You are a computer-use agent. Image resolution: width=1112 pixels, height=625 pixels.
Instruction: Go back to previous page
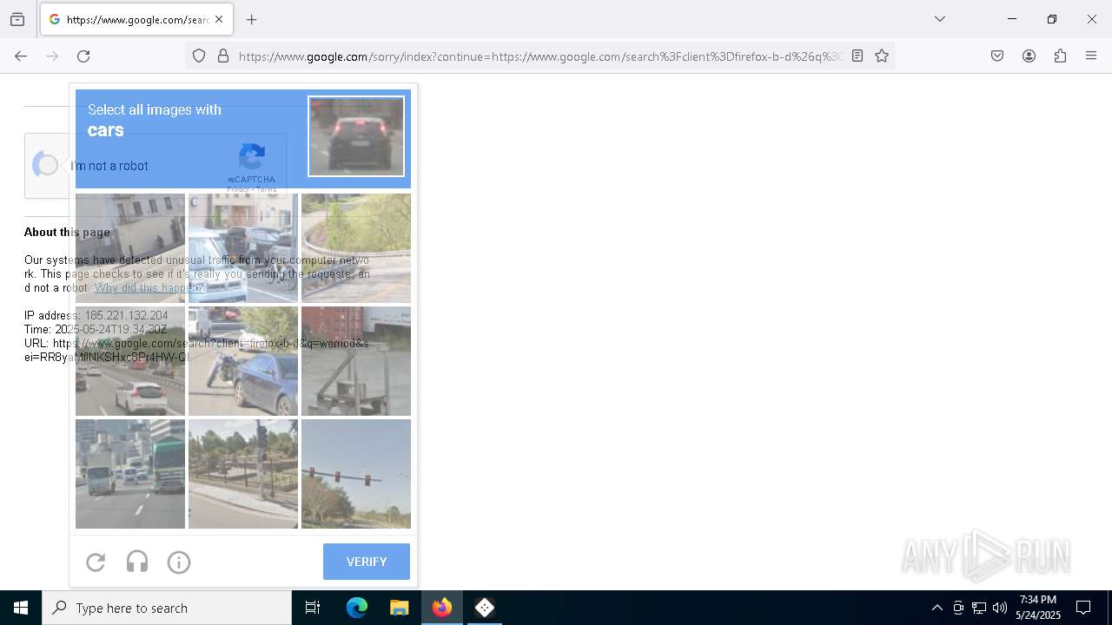pyautogui.click(x=21, y=56)
